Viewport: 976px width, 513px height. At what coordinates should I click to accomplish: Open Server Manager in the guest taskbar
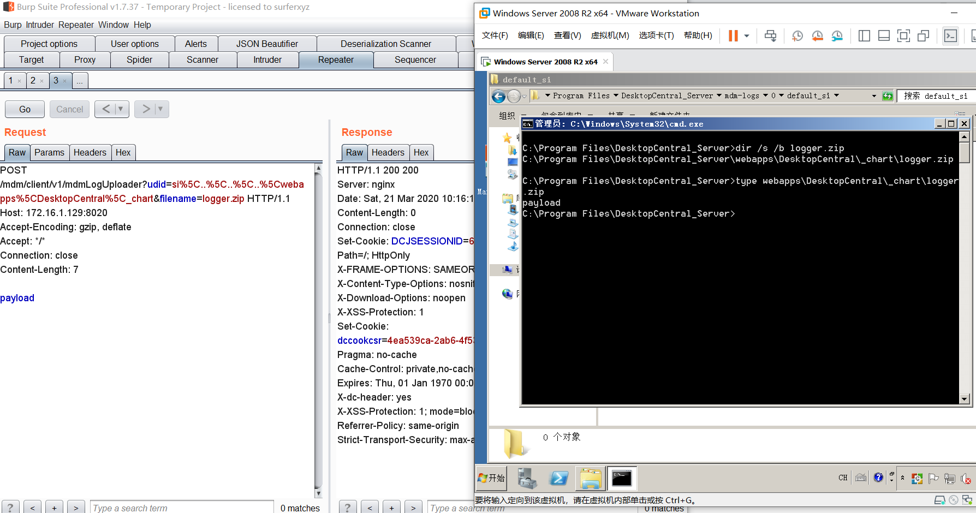point(527,478)
